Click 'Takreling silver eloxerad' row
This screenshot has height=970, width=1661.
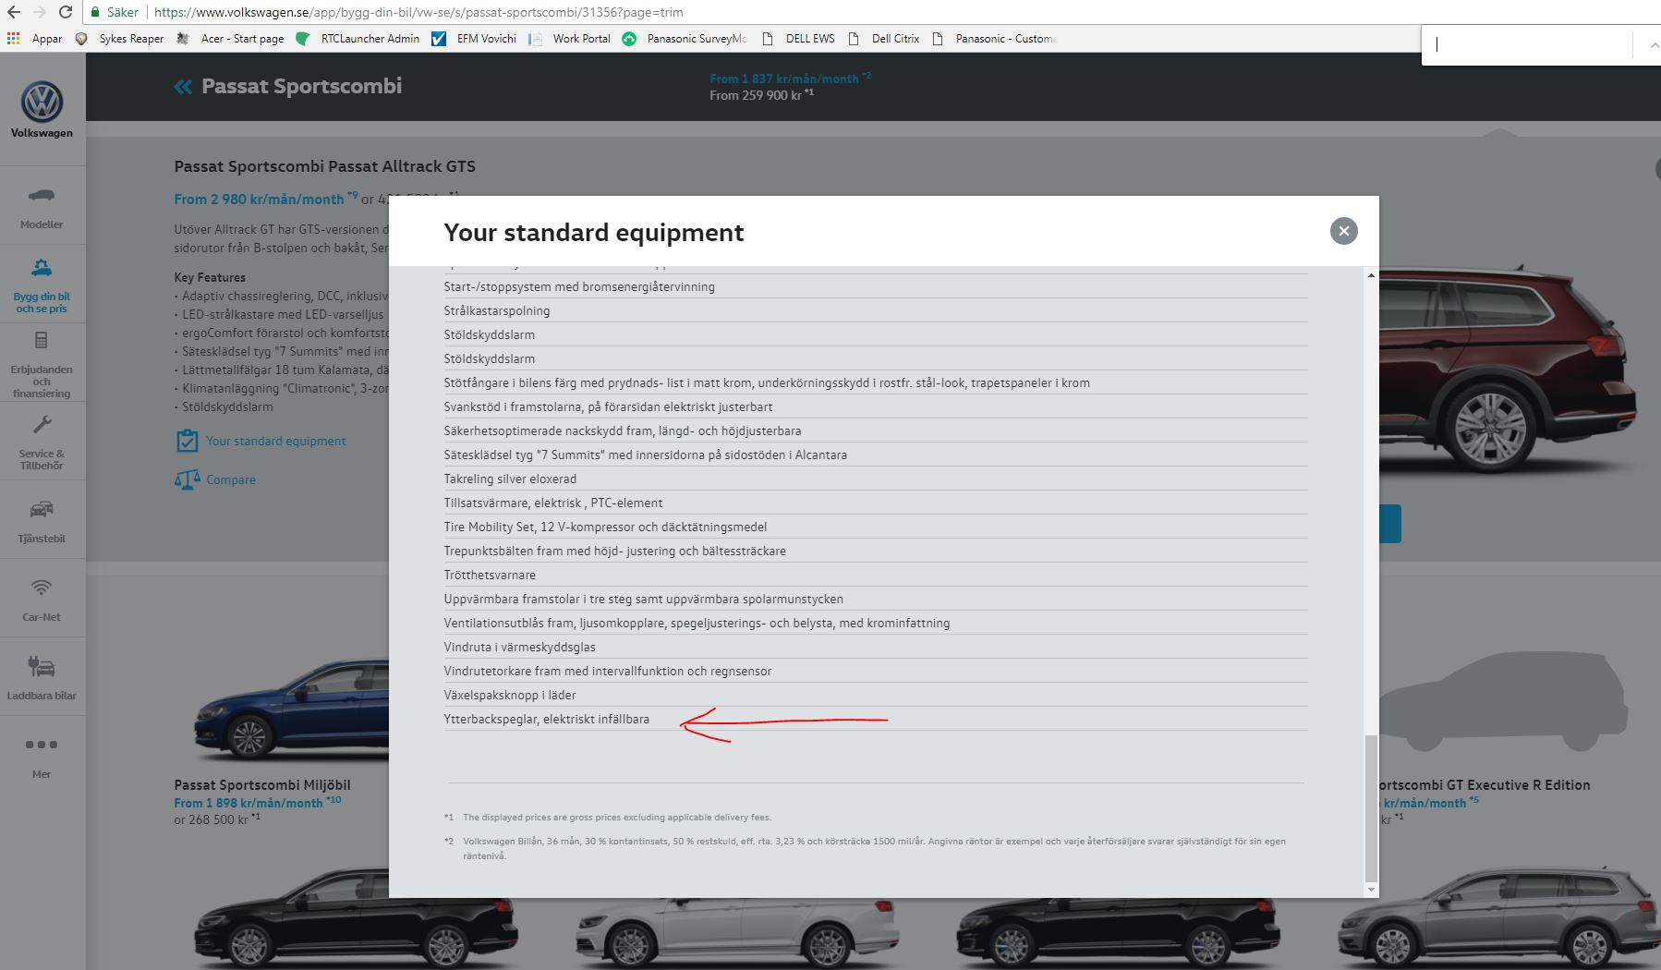point(875,479)
